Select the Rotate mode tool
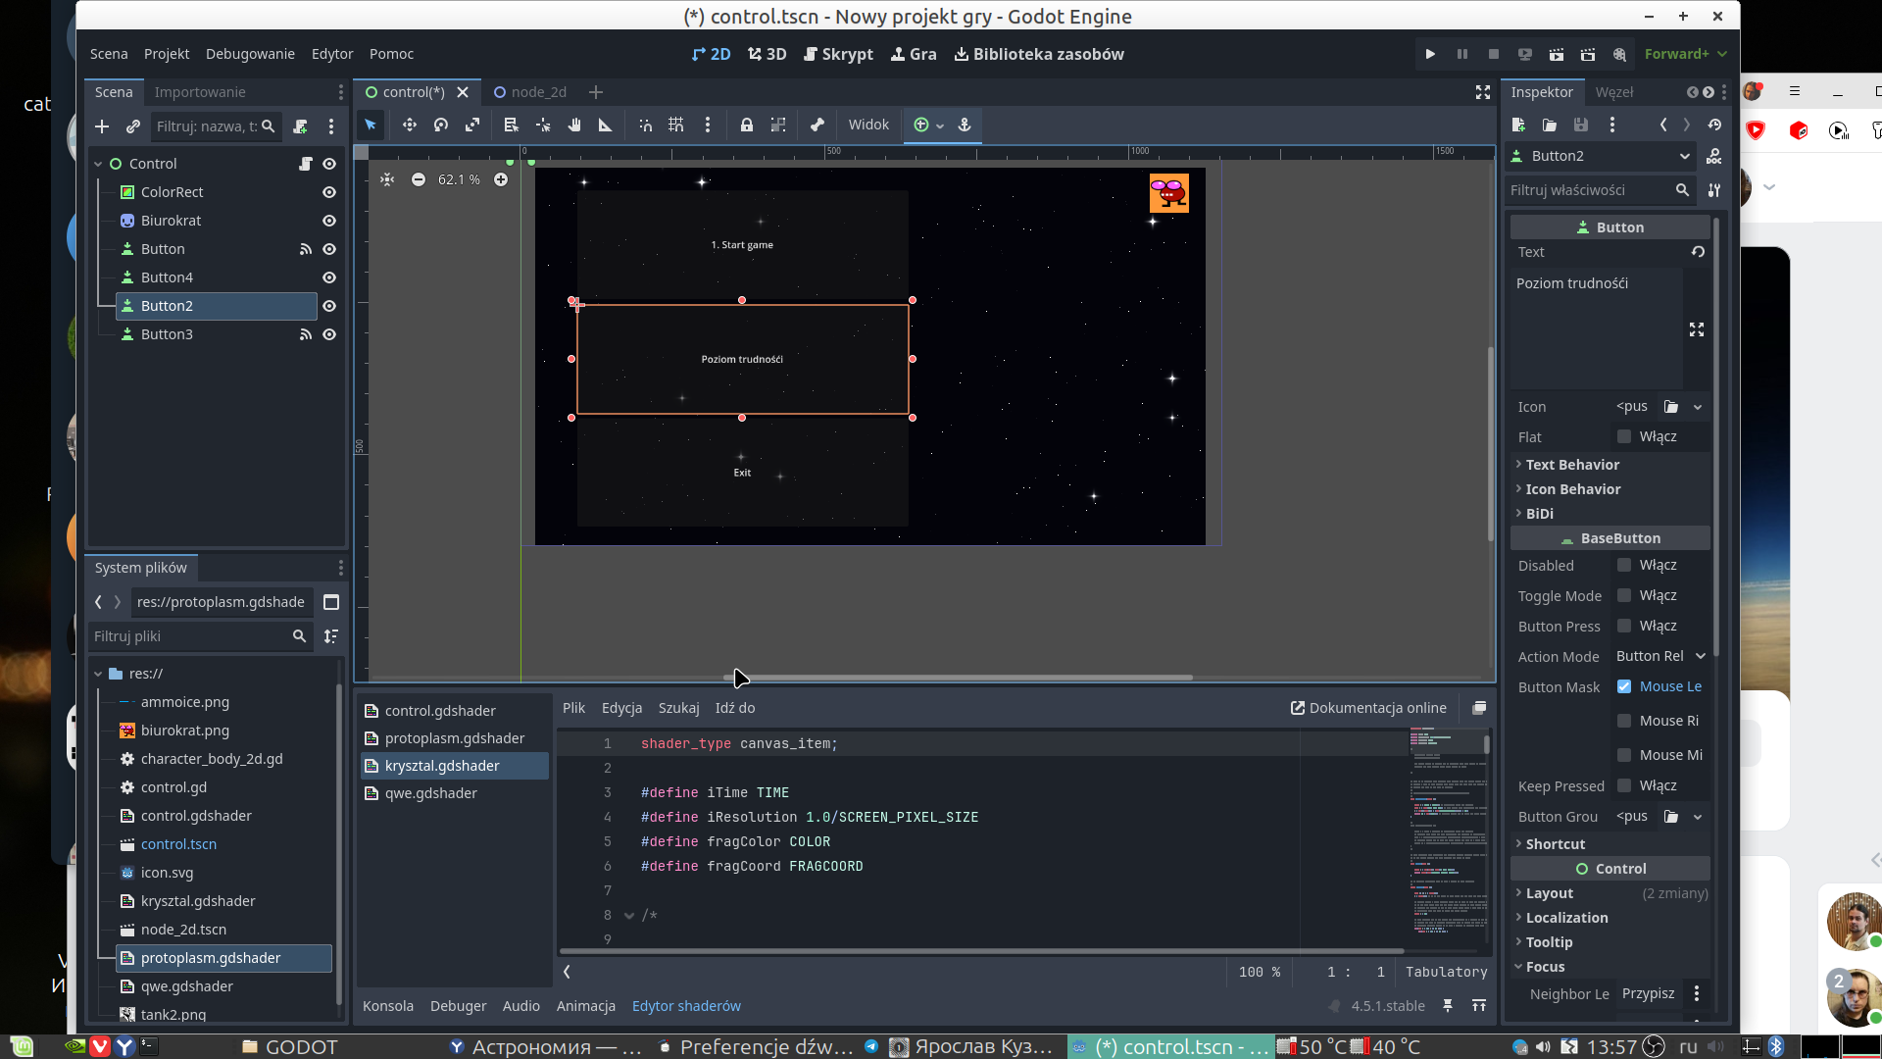1882x1059 pixels. tap(441, 125)
